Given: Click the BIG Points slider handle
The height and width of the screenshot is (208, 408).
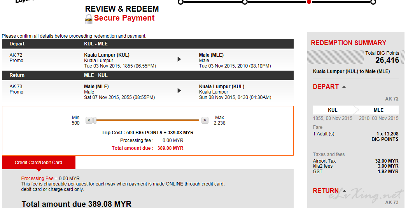Looking at the screenshot, I should click(95, 120).
